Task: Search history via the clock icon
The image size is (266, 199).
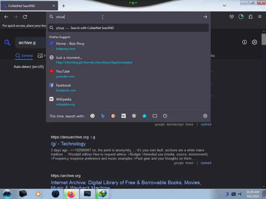Action: (x=165, y=116)
